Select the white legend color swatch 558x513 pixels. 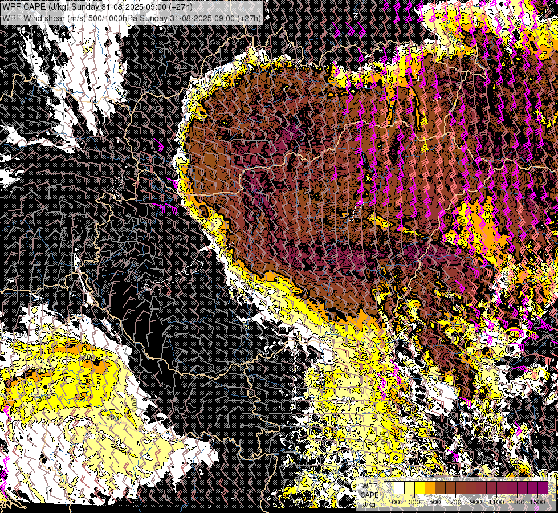pyautogui.click(x=400, y=487)
